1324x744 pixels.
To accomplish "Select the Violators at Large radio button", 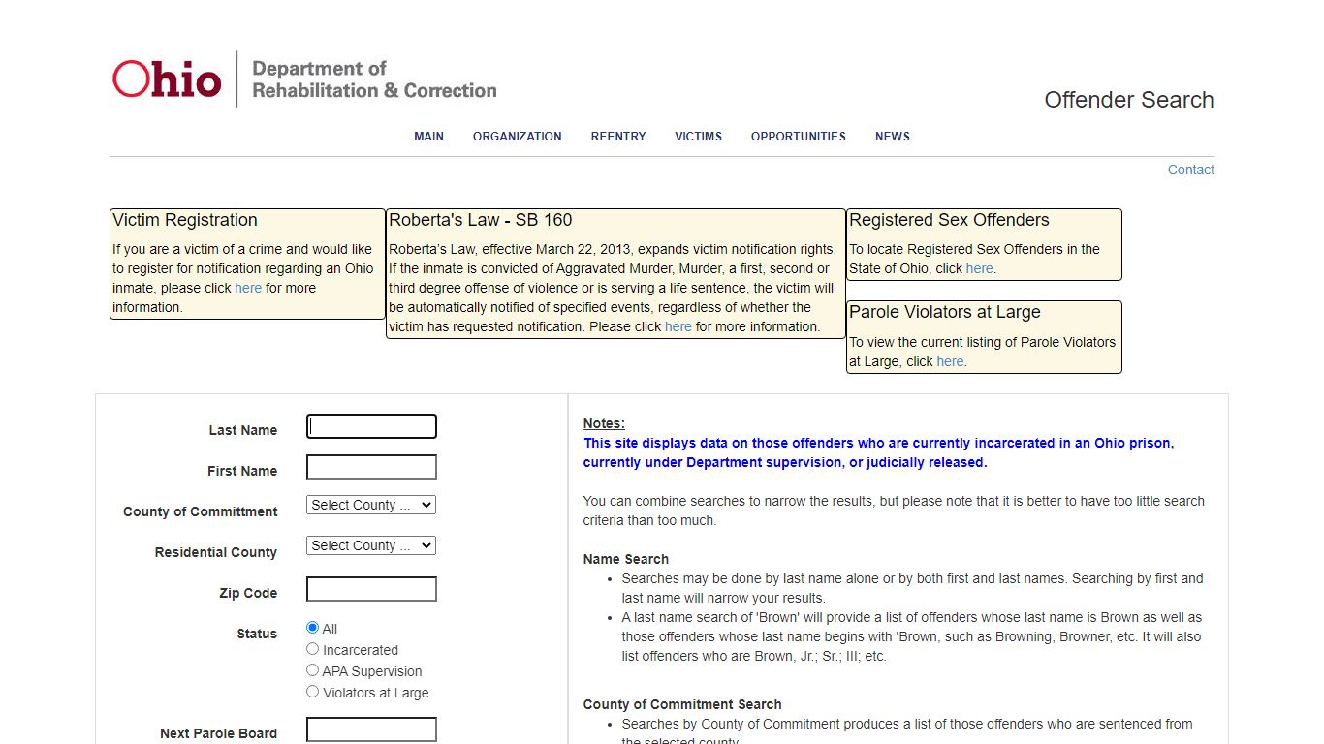I will [x=312, y=692].
